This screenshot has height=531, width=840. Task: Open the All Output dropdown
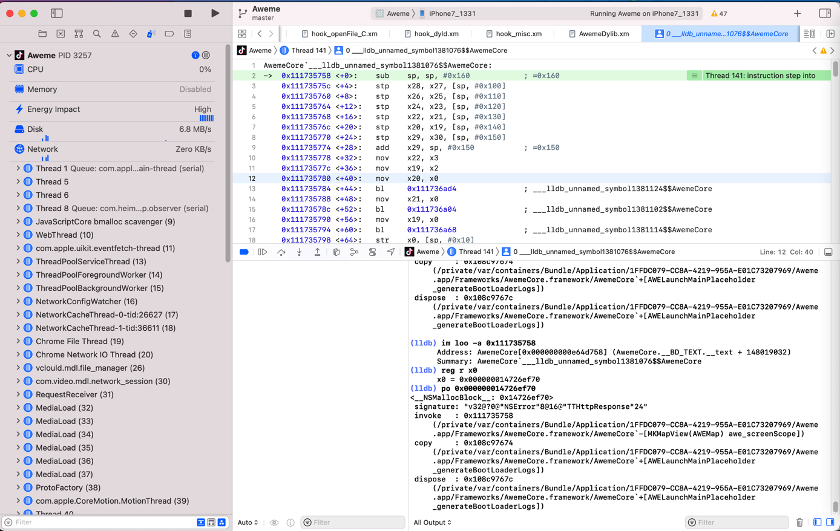[432, 523]
